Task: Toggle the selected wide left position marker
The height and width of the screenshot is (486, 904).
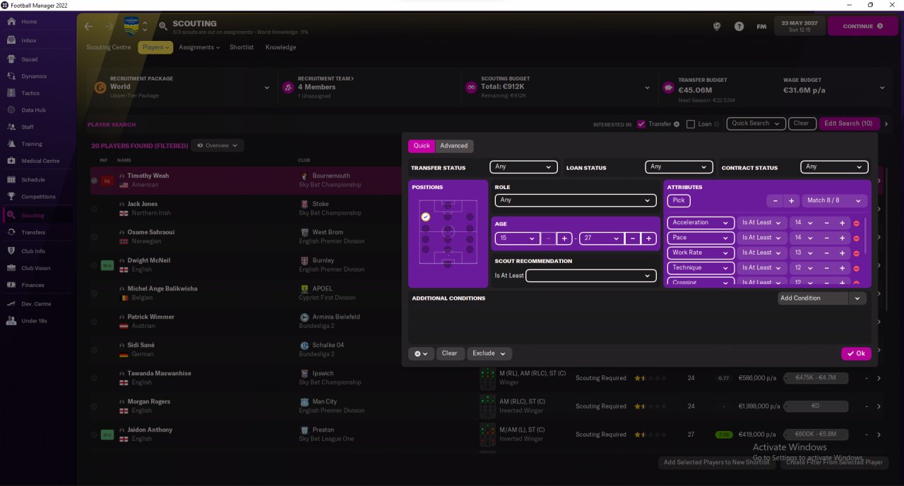Action: click(x=425, y=217)
